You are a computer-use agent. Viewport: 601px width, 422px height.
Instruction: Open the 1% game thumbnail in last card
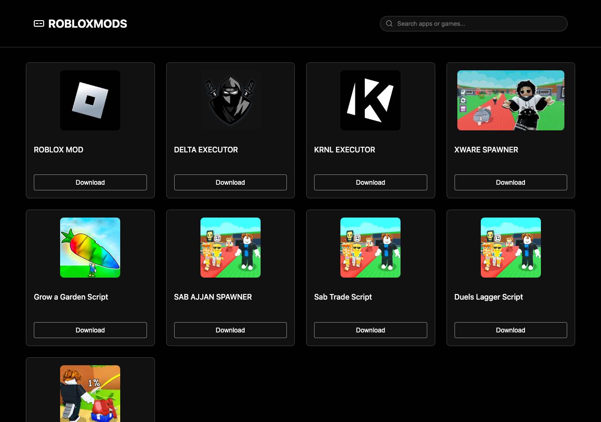(90, 393)
